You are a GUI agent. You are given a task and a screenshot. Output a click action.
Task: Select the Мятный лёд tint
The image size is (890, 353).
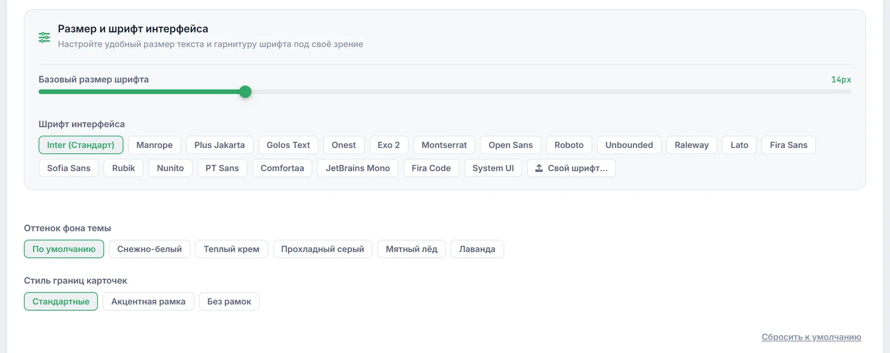[x=412, y=249]
